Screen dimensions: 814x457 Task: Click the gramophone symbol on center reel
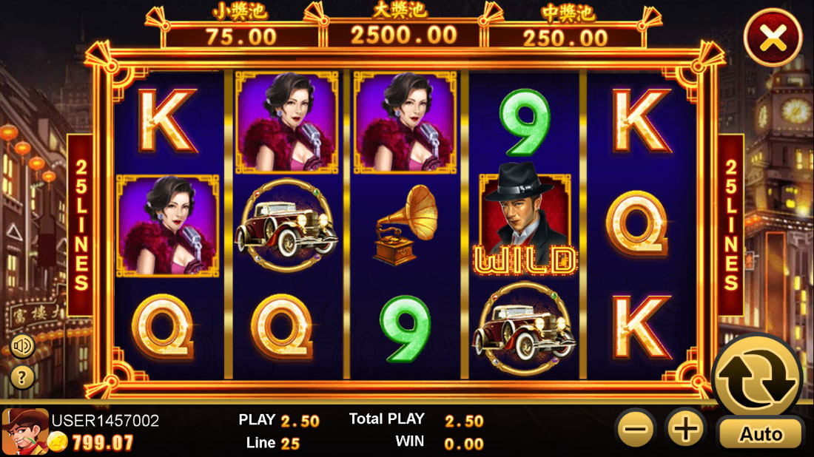[x=406, y=225]
